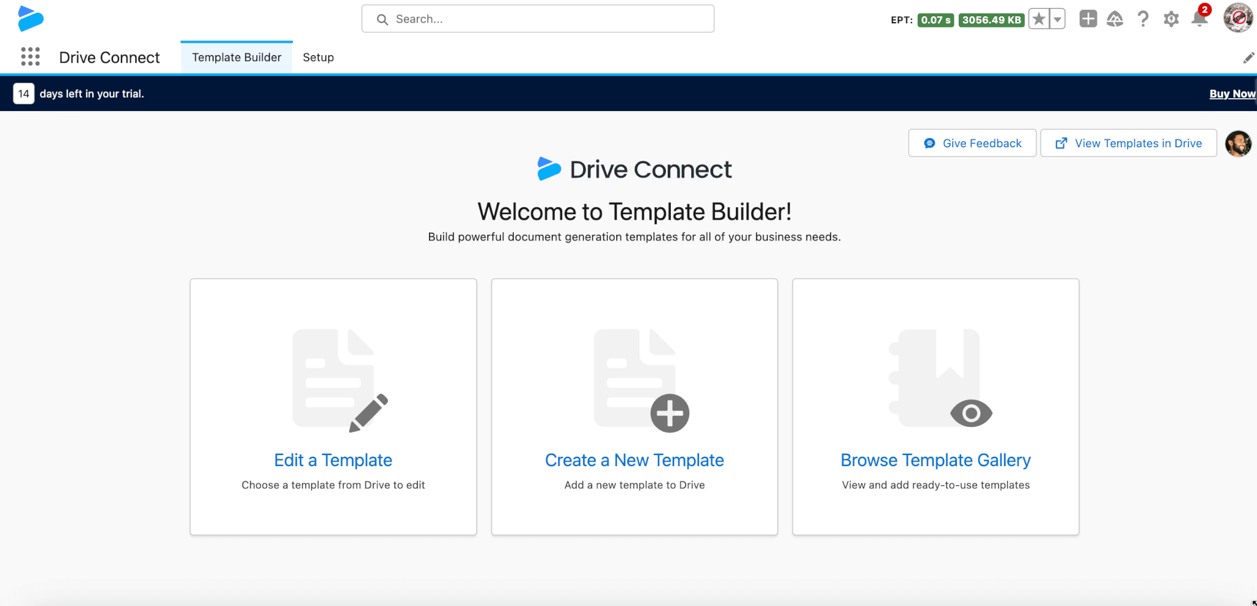Click 'View and add ready-to-use templates' text
The image size is (1257, 606).
(935, 485)
